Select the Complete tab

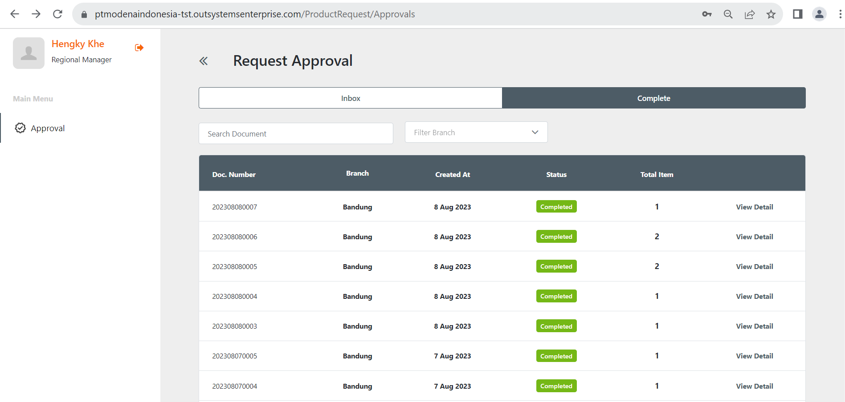[x=653, y=98]
